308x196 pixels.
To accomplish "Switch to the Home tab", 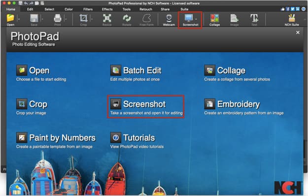I will [x=11, y=9].
